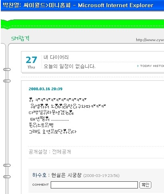Click the SM합격 minihompy title
The width and height of the screenshot is (164, 194).
pyautogui.click(x=20, y=38)
